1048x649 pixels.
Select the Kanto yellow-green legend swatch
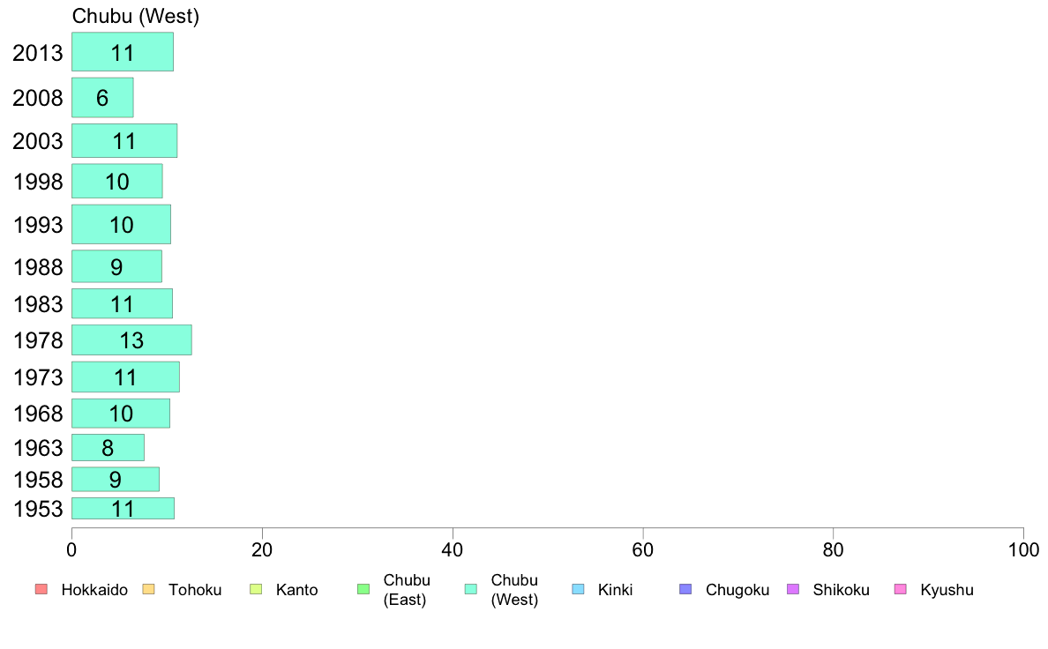click(256, 589)
